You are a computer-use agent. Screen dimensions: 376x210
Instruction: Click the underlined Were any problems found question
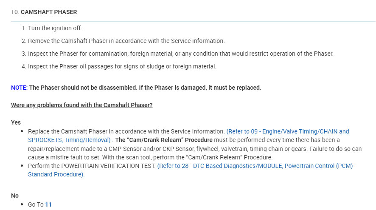[81, 105]
